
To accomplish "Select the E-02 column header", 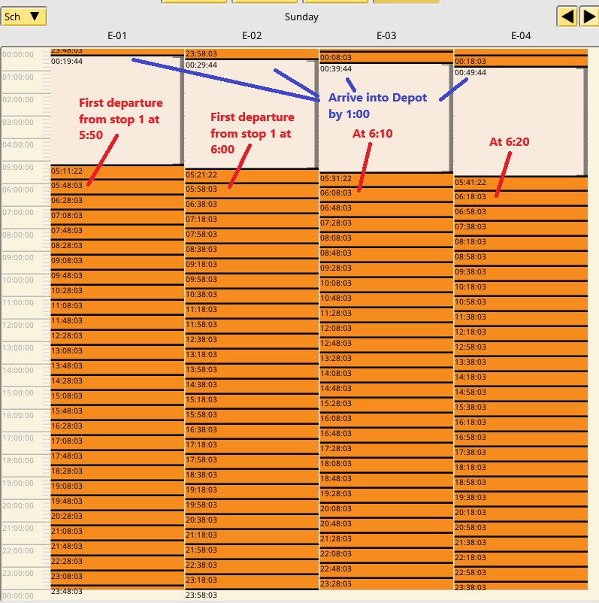I will [x=252, y=36].
